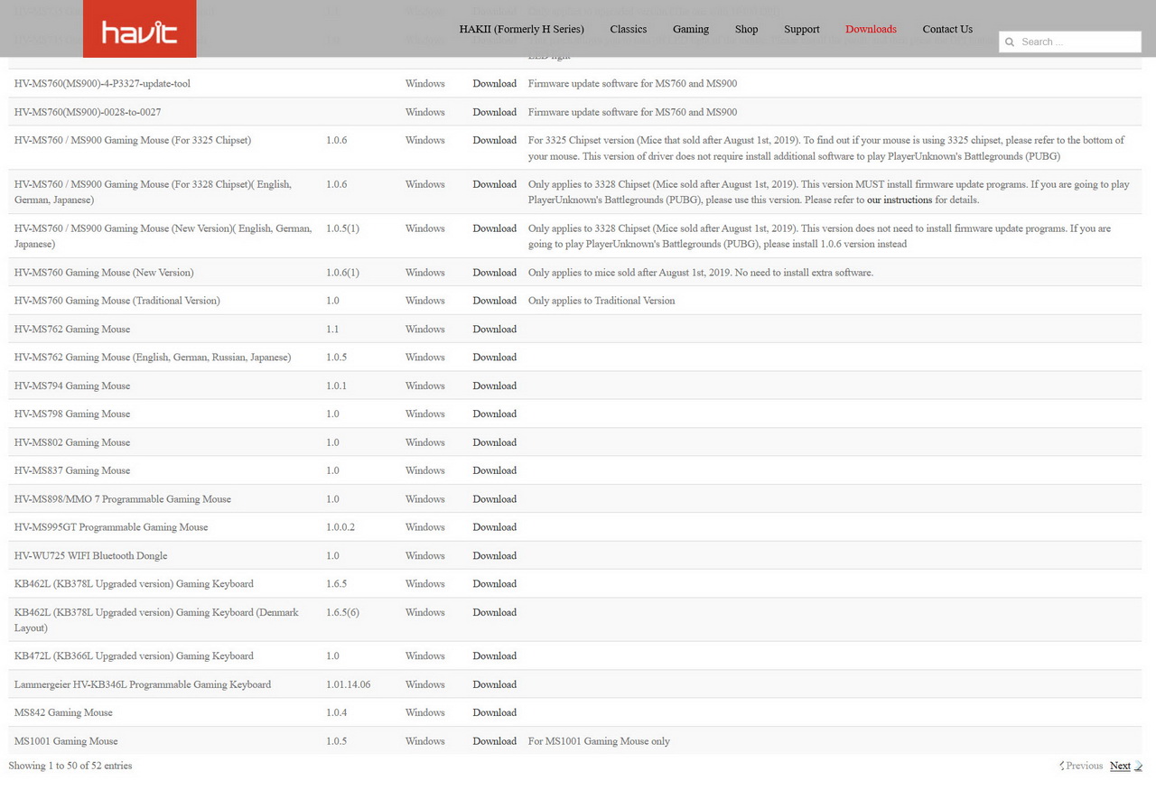Download MS760/MS900 driver for 3325 Chipset
The image size is (1156, 790).
(494, 140)
